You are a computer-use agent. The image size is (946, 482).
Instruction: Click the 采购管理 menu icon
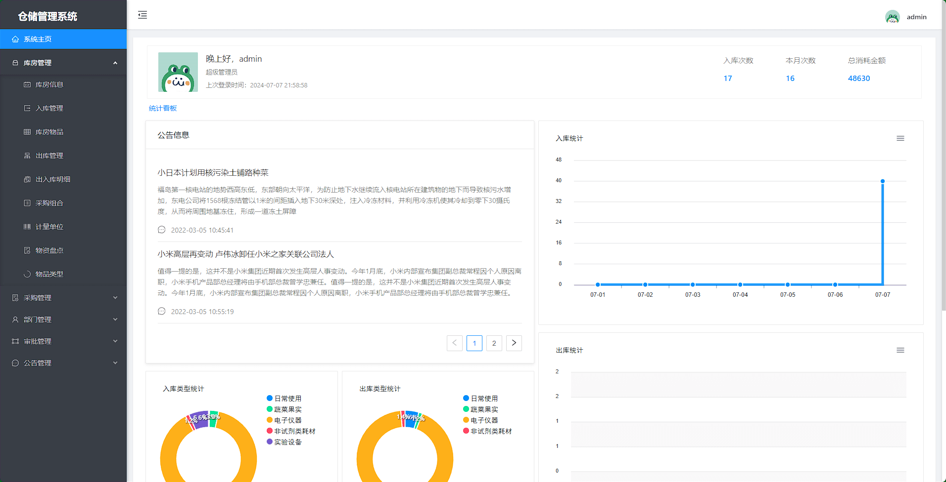[x=15, y=298]
